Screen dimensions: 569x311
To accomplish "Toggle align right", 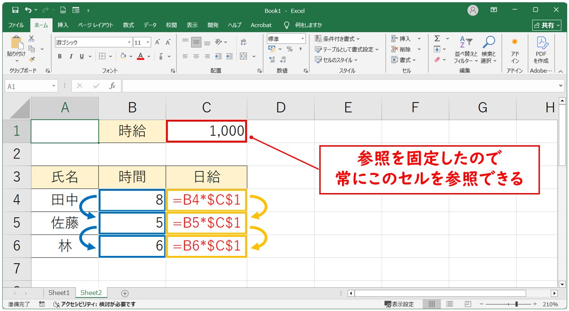I will (207, 56).
